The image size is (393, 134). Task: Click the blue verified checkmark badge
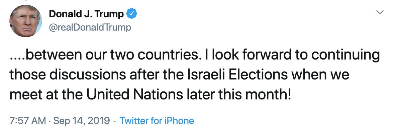[x=131, y=14]
